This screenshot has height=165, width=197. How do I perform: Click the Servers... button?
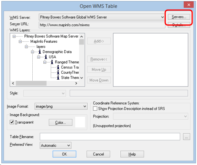tap(179, 17)
